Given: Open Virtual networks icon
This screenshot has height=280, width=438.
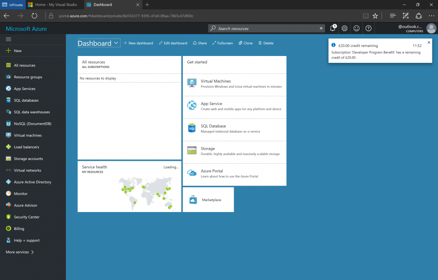Looking at the screenshot, I should pyautogui.click(x=9, y=170).
